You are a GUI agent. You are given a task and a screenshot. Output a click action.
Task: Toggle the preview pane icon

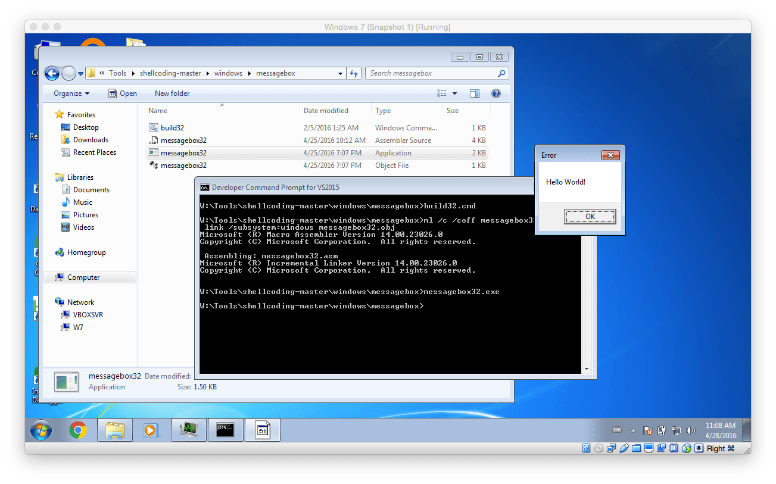click(x=475, y=93)
